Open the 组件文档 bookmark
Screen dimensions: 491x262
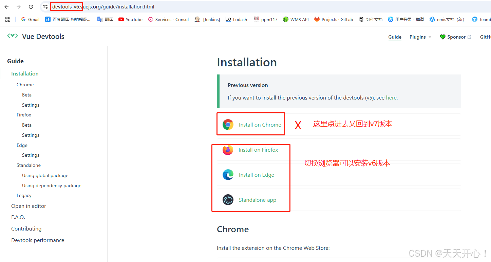pyautogui.click(x=371, y=19)
